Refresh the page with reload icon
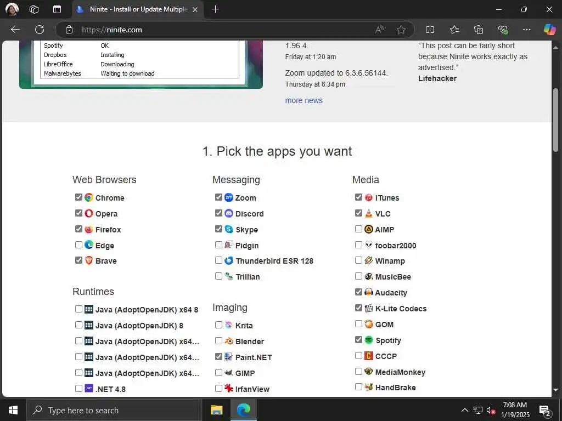 coord(40,30)
